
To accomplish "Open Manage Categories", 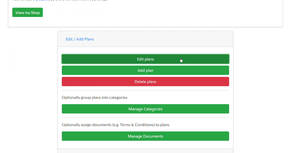I will pos(145,109).
